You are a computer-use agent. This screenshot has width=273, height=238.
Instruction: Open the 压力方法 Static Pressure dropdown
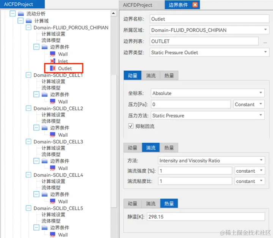click(x=260, y=115)
